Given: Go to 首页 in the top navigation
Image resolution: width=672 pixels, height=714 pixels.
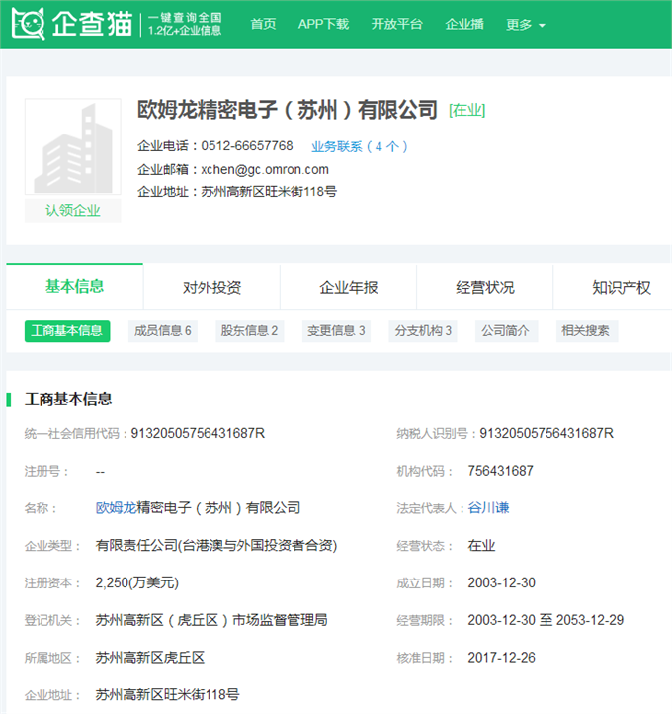Looking at the screenshot, I should click(263, 24).
